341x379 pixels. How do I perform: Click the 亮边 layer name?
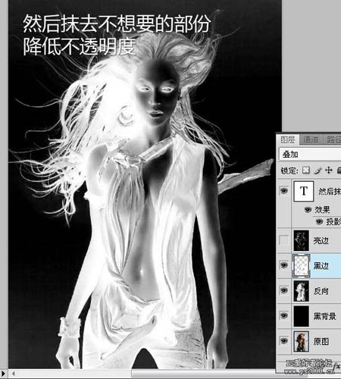(321, 240)
